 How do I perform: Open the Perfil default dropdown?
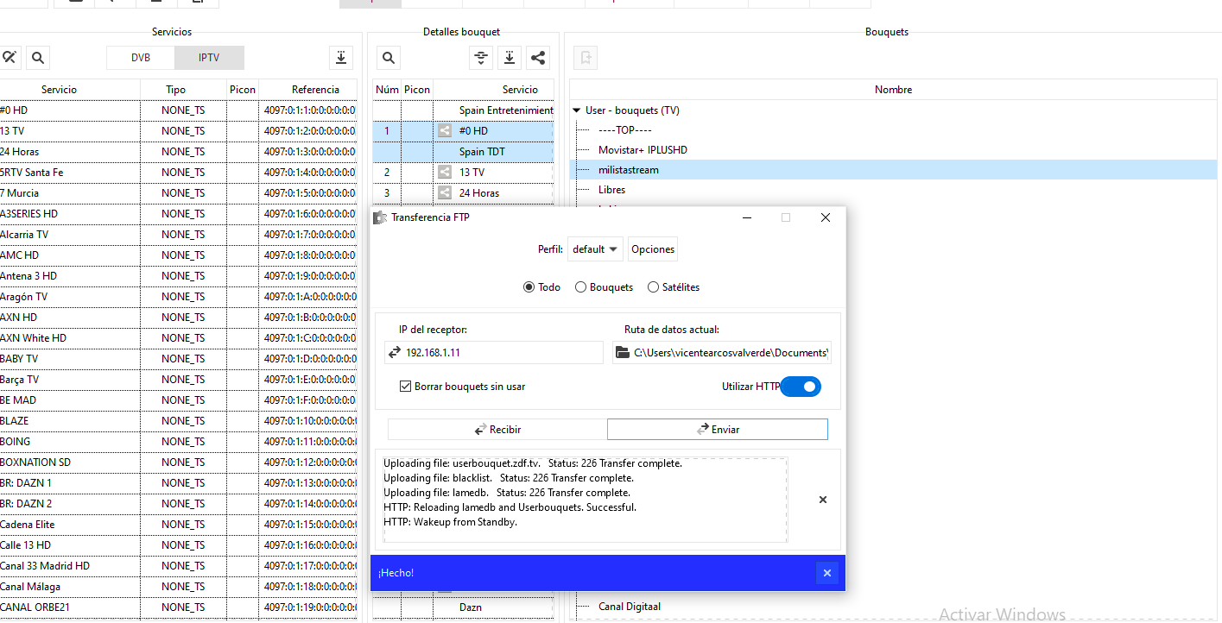click(x=595, y=249)
